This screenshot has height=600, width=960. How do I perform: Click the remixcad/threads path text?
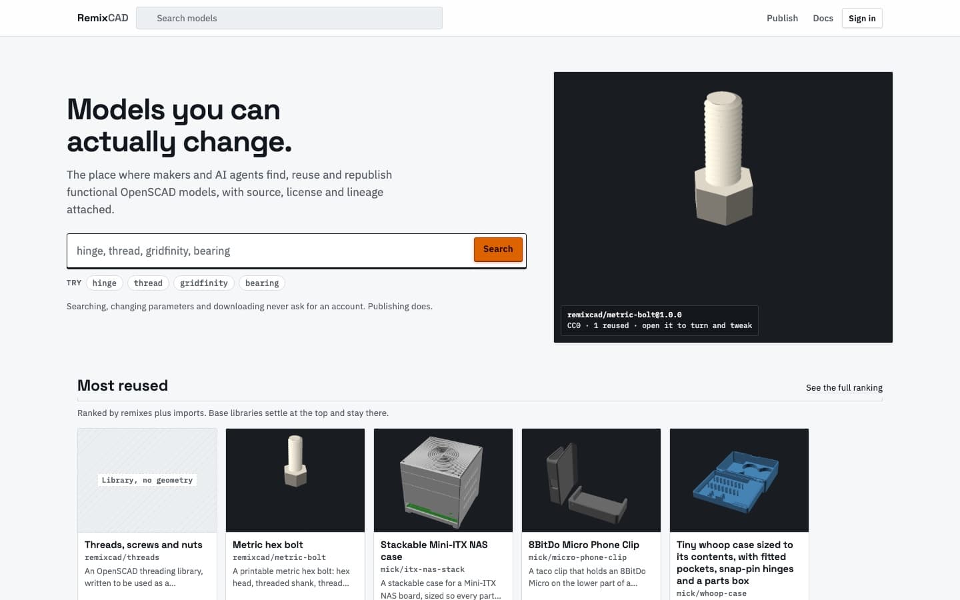[x=122, y=557]
